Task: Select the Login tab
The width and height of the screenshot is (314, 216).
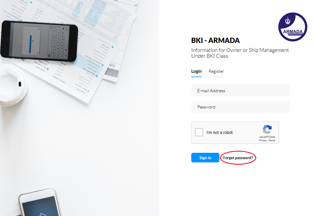Action: tap(196, 71)
